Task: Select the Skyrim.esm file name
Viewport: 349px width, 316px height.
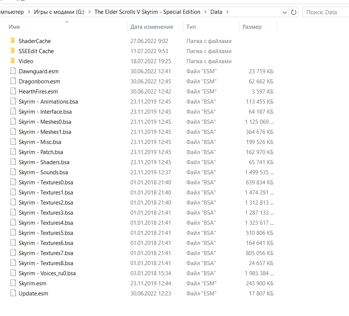Action: coord(33,283)
